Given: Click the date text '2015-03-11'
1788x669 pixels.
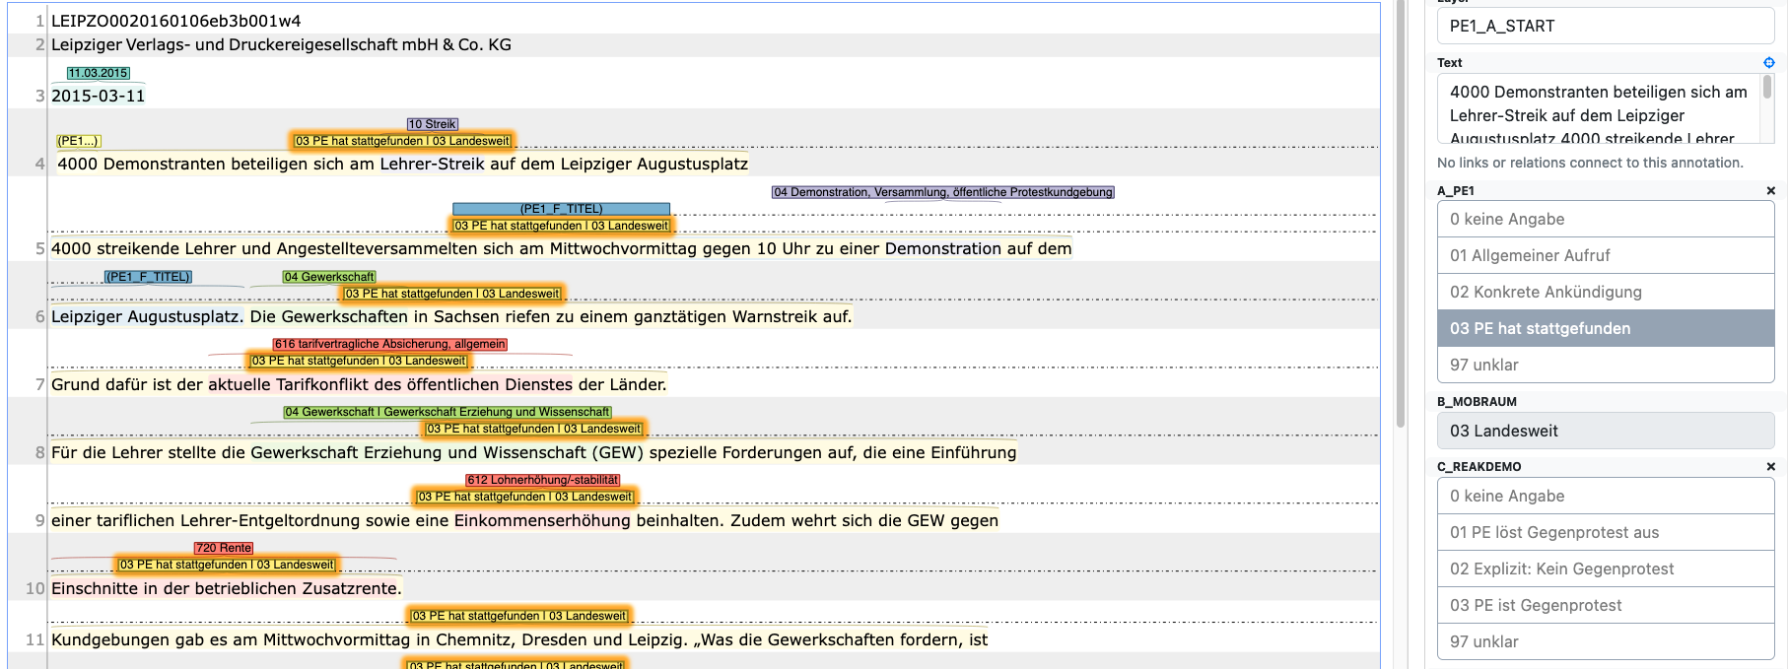Looking at the screenshot, I should (x=99, y=96).
